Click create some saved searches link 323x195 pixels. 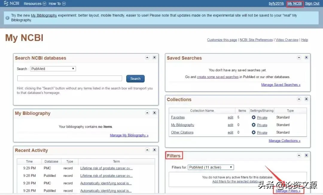(217, 77)
